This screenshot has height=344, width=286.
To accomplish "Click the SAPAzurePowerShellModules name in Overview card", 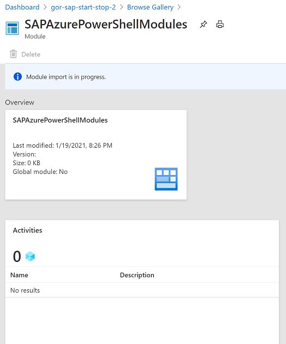I will pyautogui.click(x=60, y=120).
